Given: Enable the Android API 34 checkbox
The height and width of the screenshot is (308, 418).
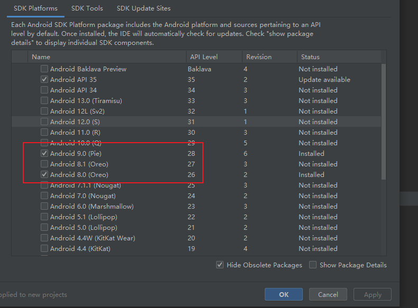Looking at the screenshot, I should (44, 90).
